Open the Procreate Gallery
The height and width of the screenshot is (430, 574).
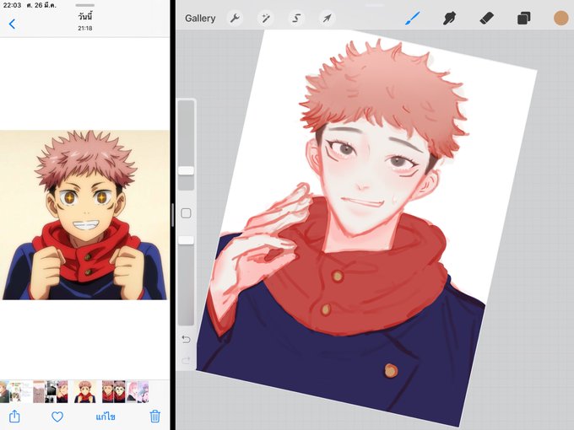(200, 19)
